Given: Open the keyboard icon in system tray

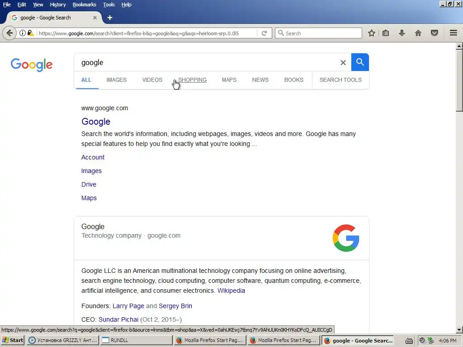Looking at the screenshot, I should pos(409,341).
